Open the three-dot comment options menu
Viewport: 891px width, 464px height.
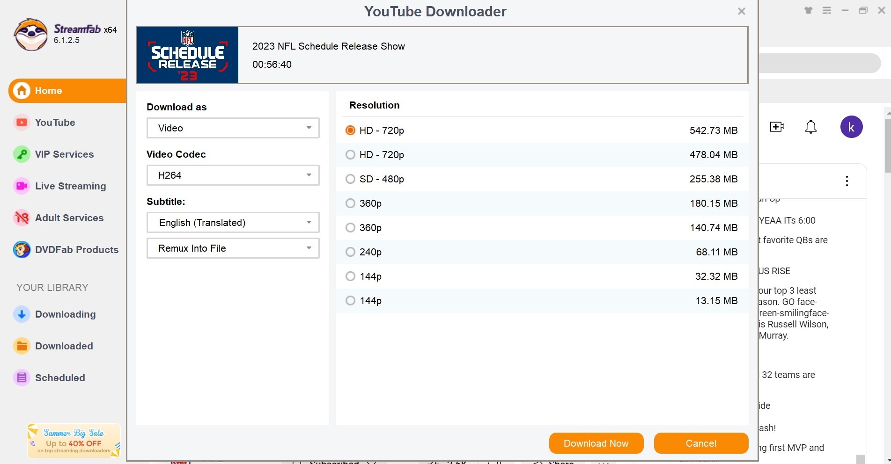(x=847, y=181)
